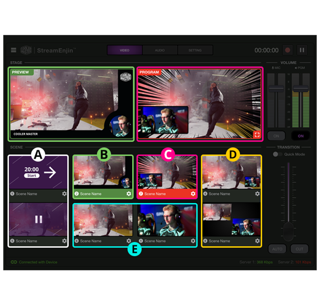
Task: Toggle the PGM channel ON button
Action: click(301, 136)
